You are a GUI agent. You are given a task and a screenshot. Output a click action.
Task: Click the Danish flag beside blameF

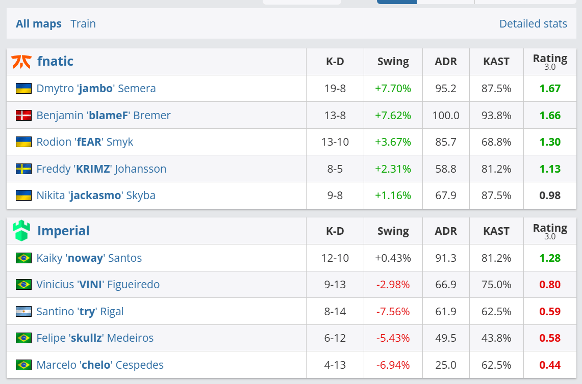(23, 116)
